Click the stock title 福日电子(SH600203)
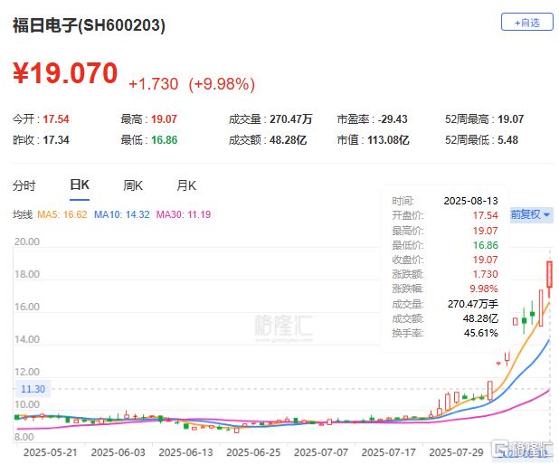 [90, 25]
